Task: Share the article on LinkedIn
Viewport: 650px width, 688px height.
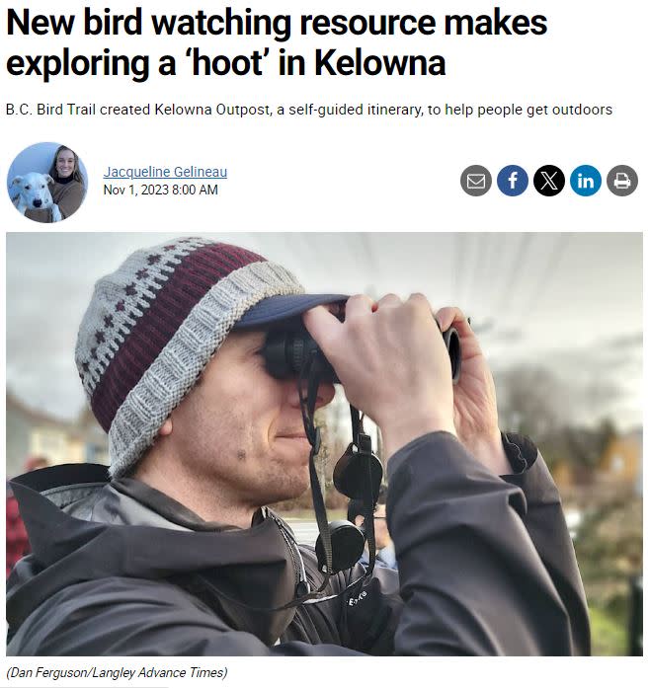Action: [x=586, y=181]
